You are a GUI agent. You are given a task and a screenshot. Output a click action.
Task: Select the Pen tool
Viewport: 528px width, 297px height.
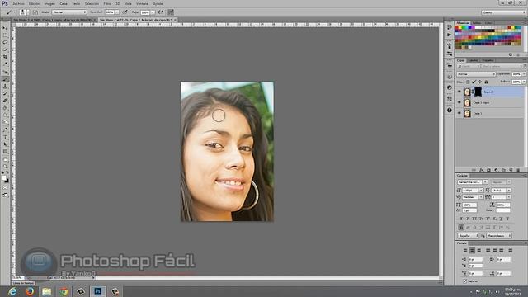5,130
